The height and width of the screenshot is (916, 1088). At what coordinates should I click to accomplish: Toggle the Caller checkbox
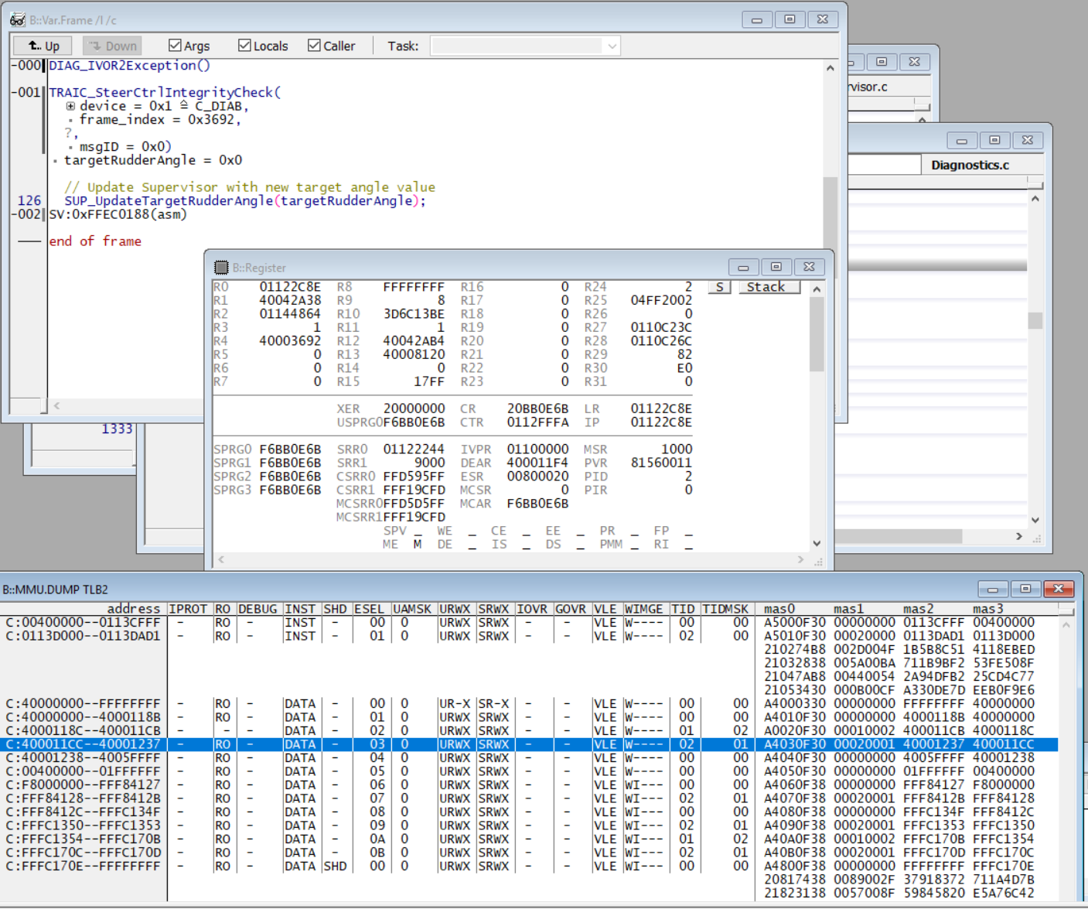click(x=312, y=45)
